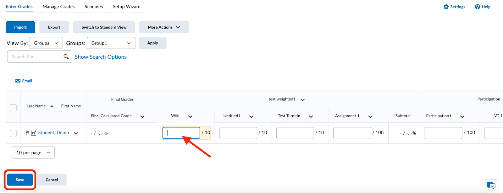Expand the Test Turnitin column menu
The image size is (503, 193).
coord(311,116)
